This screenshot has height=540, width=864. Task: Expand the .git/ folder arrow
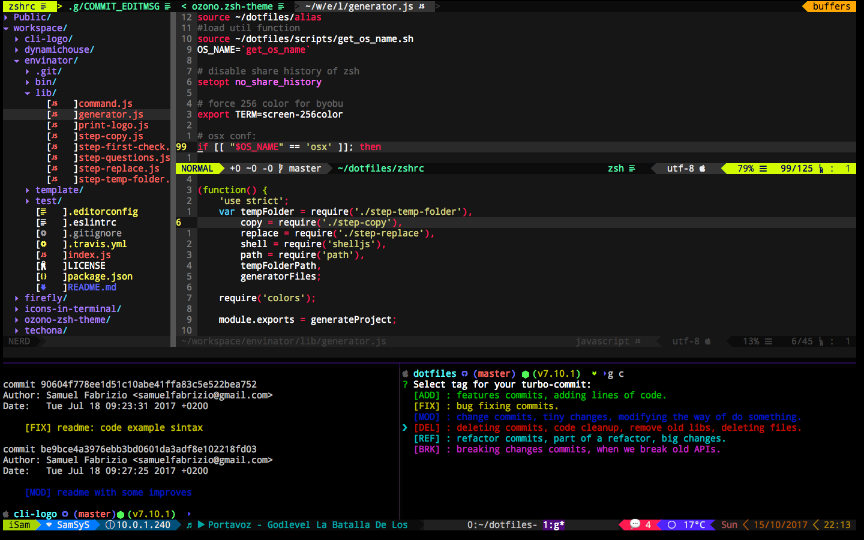[x=28, y=71]
